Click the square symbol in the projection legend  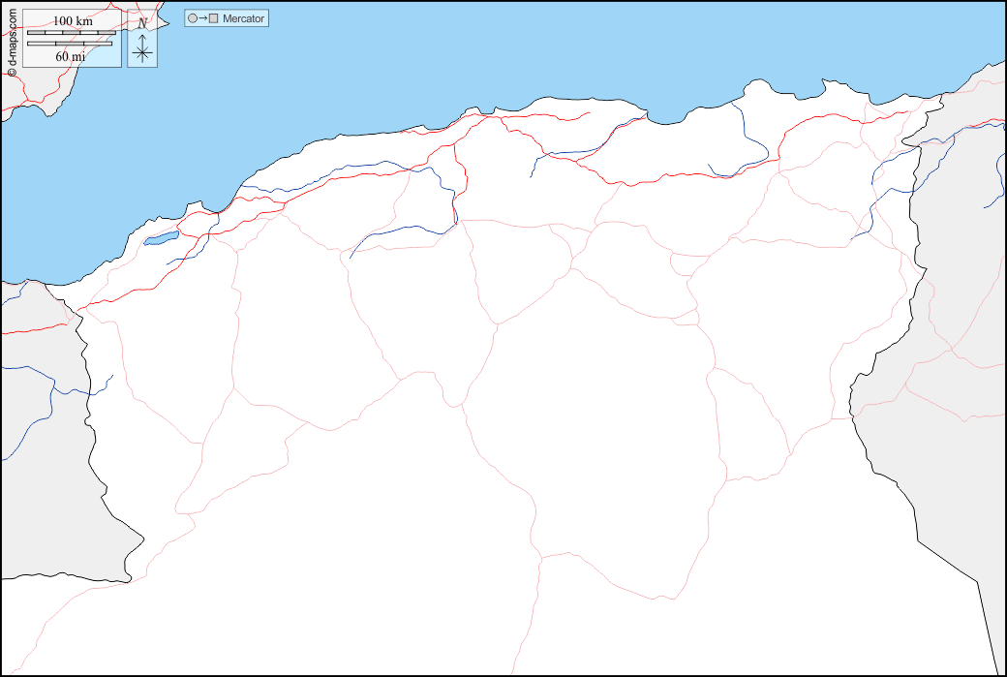click(x=213, y=18)
